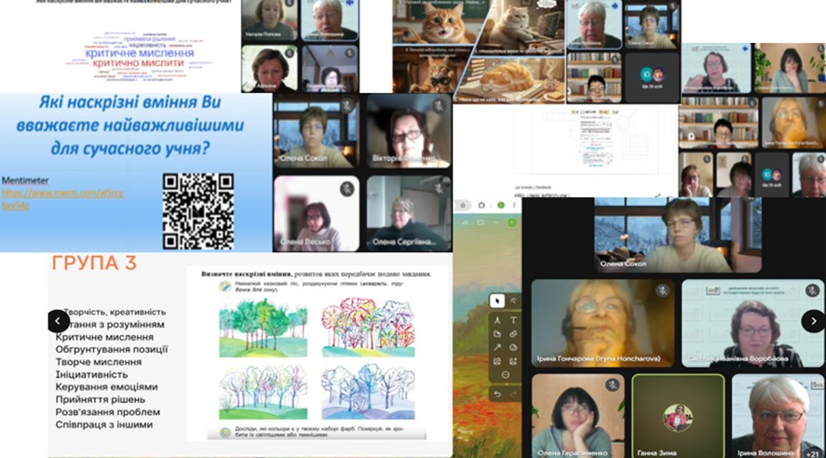Select Ірина Волошина participant tile
The width and height of the screenshot is (826, 458).
tap(778, 414)
